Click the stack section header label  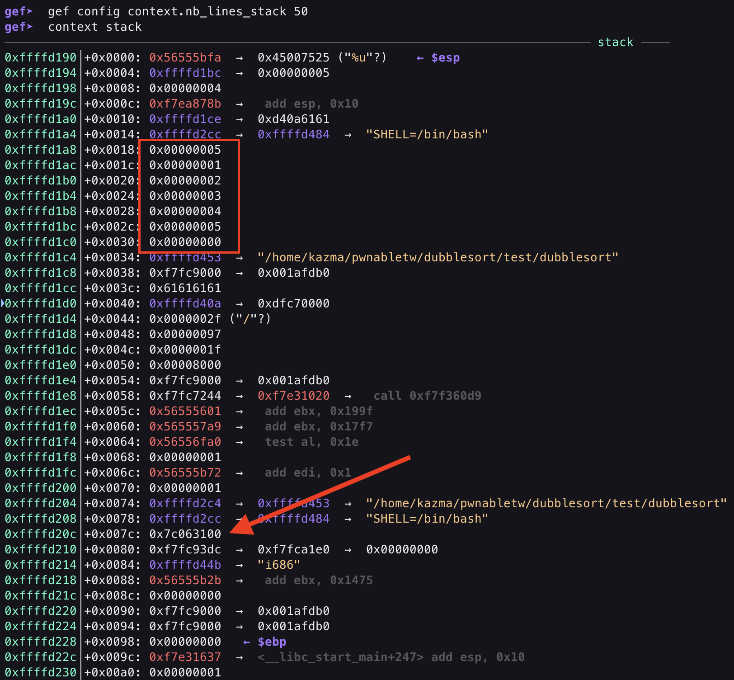pos(615,42)
